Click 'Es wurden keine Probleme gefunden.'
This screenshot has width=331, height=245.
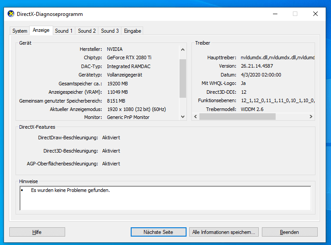[x=70, y=190]
